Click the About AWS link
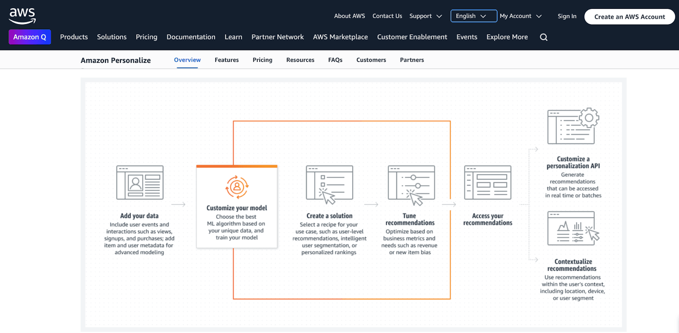679x333 pixels. tap(349, 16)
